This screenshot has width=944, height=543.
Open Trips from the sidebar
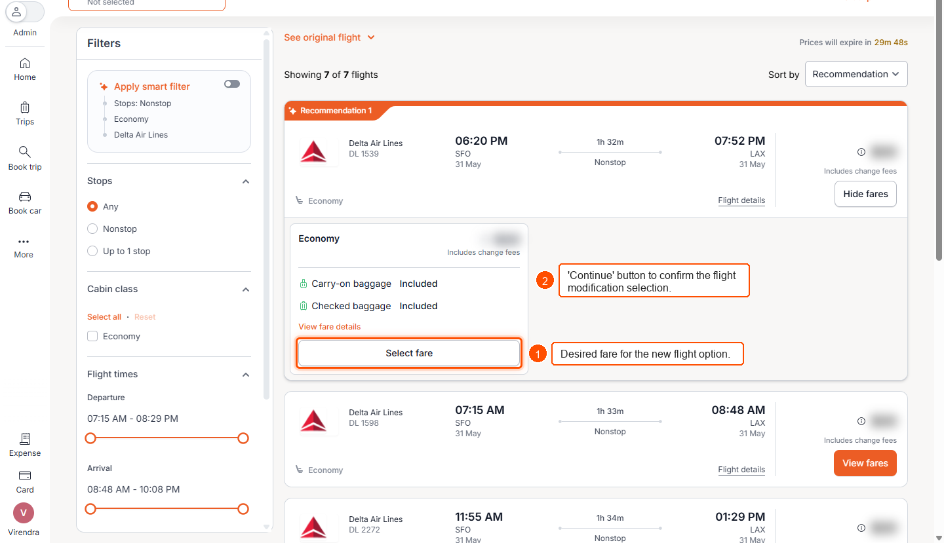click(x=25, y=114)
